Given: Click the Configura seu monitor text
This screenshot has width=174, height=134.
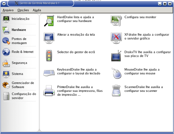Looking at the screenshot, I should click(140, 17).
